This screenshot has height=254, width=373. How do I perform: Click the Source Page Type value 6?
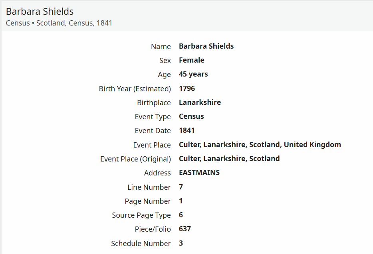point(181,215)
